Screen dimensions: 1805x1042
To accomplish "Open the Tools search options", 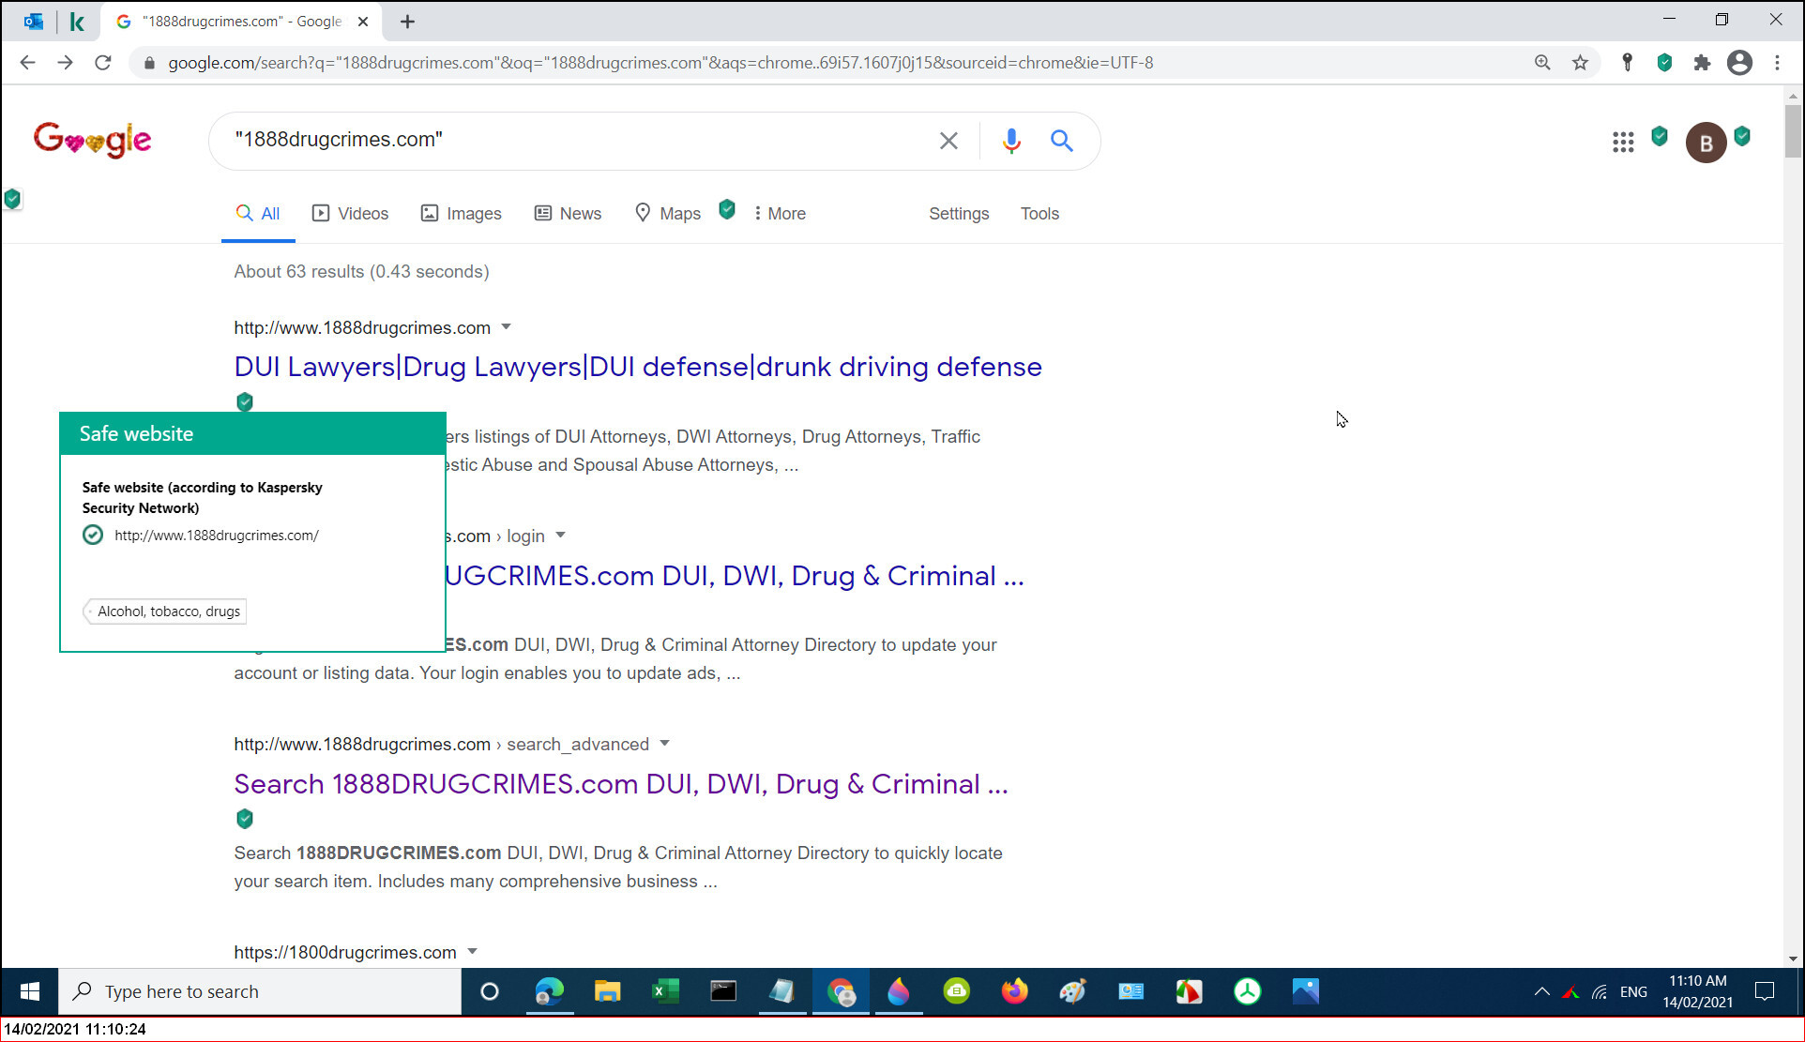I will click(1039, 214).
